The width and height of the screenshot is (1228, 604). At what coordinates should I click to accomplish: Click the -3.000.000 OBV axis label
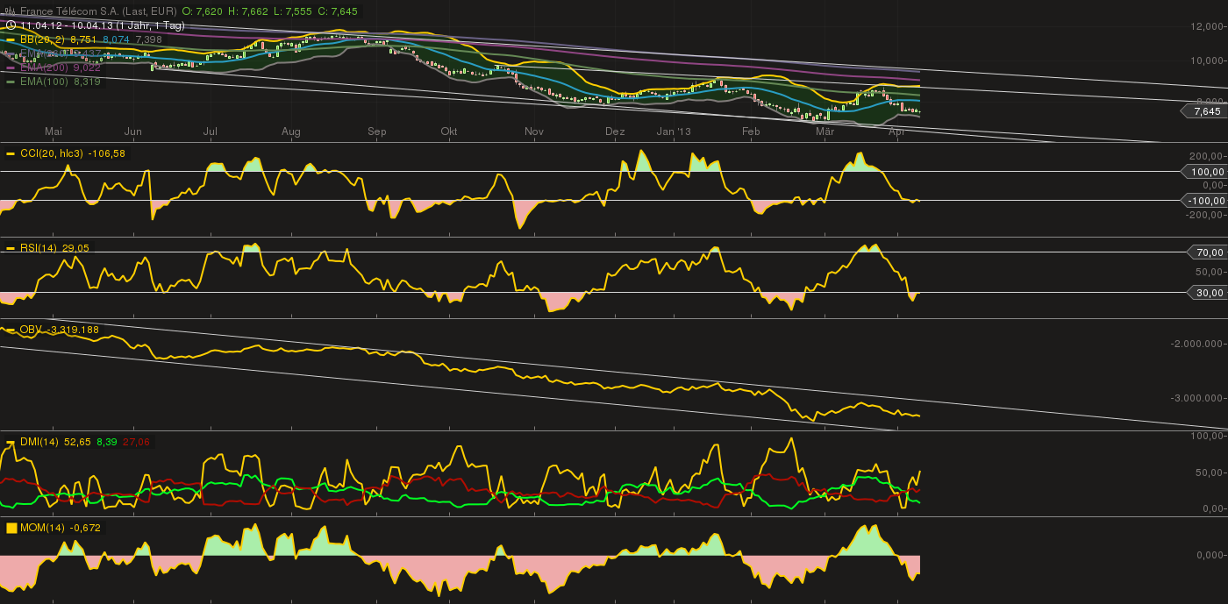coord(1198,398)
